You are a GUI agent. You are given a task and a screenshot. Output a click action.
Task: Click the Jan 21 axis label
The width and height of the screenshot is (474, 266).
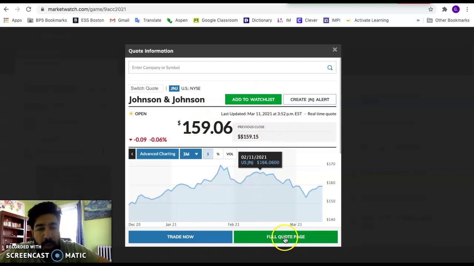coord(171,224)
